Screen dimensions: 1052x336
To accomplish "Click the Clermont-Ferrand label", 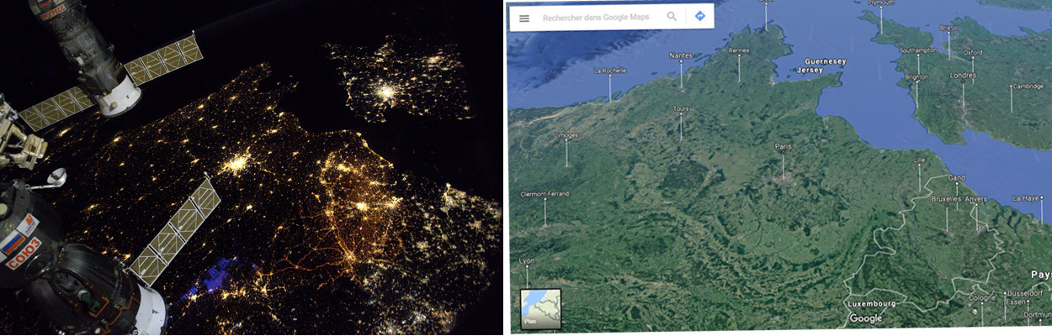I will coord(545,194).
